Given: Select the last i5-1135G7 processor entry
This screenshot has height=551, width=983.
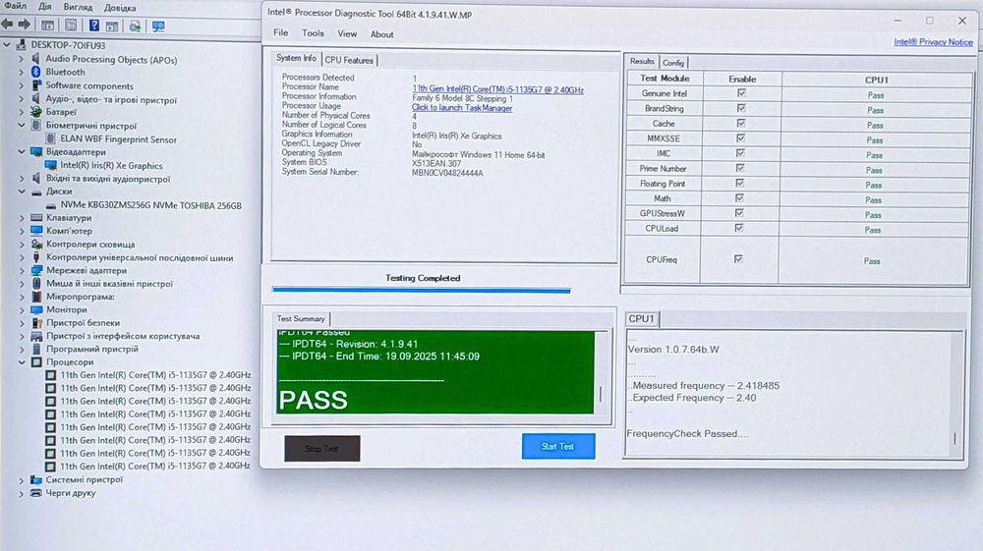Looking at the screenshot, I should coord(155,466).
